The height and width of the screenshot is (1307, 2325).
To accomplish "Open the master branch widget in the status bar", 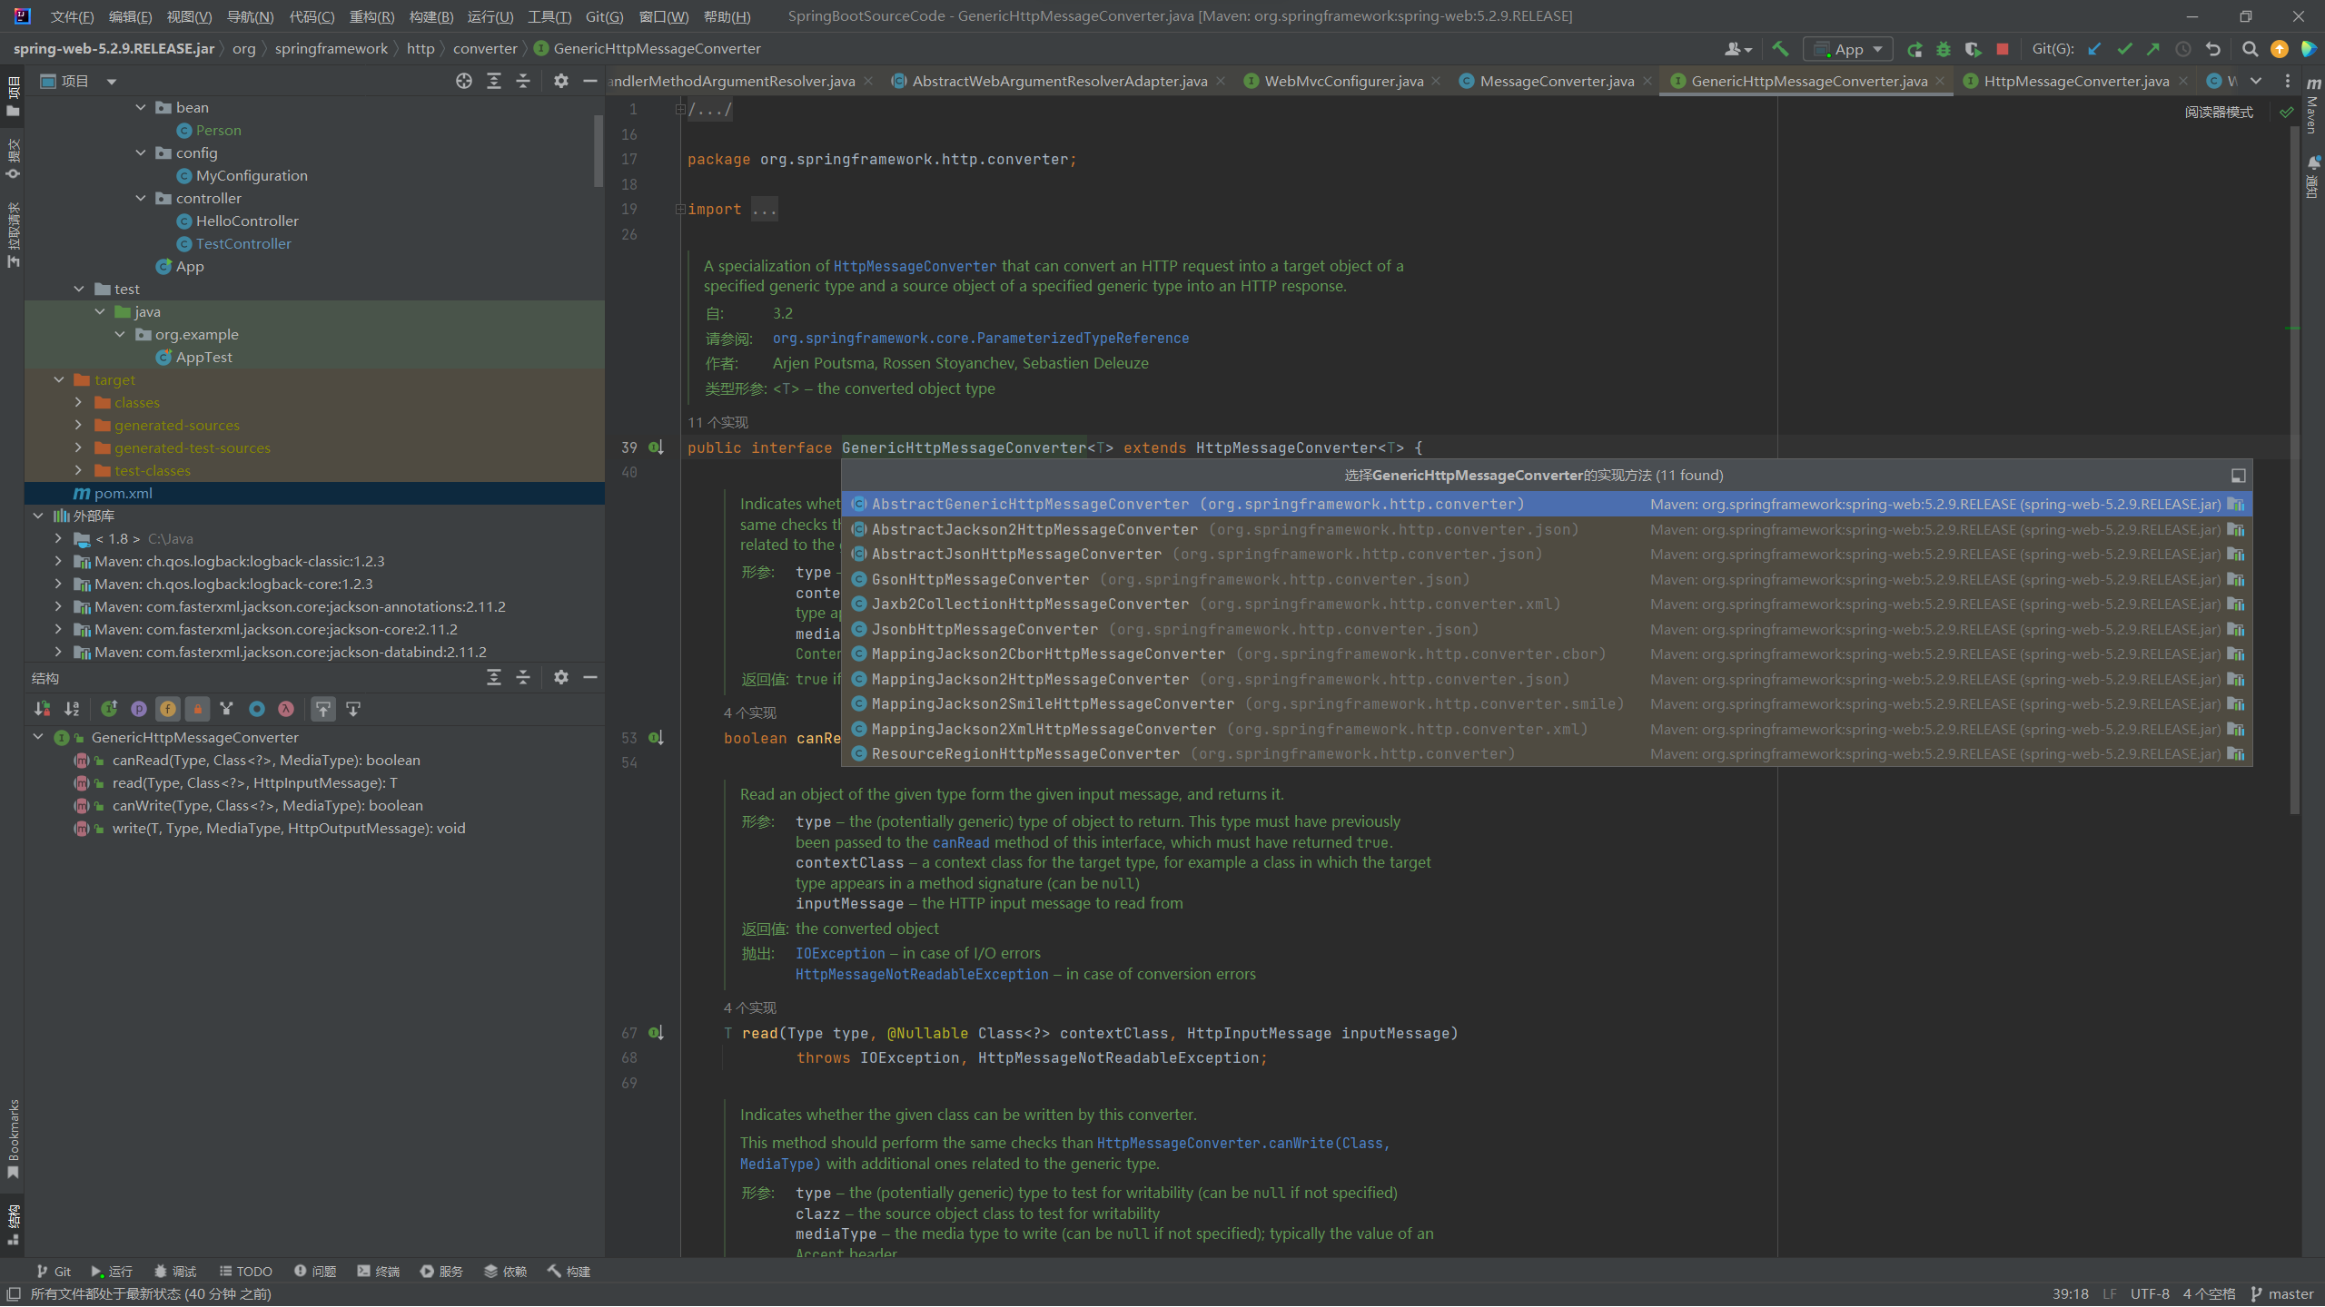I will click(2281, 1293).
